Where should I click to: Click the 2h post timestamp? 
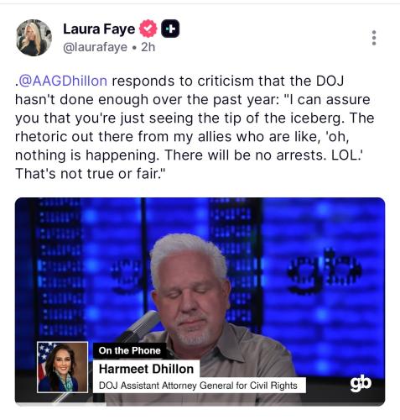coord(148,47)
